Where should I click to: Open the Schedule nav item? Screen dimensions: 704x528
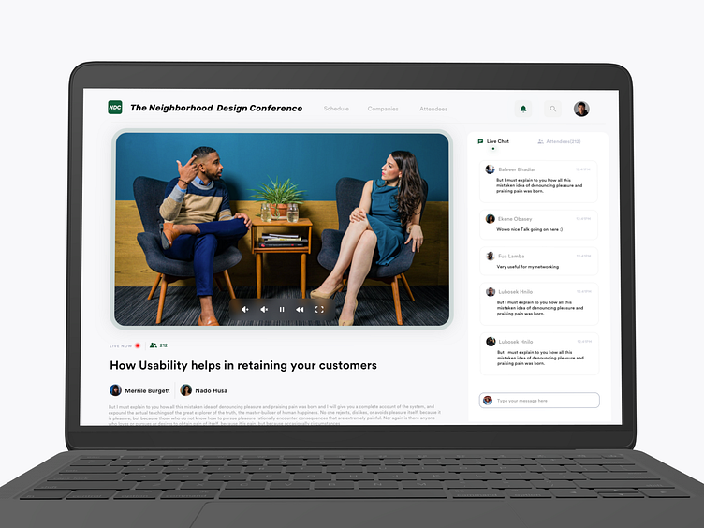[x=336, y=109]
